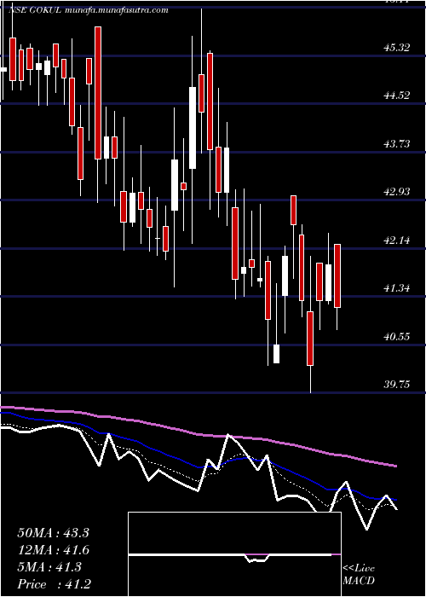Click the 43.73 price axis label
The width and height of the screenshot is (426, 597).
[396, 144]
